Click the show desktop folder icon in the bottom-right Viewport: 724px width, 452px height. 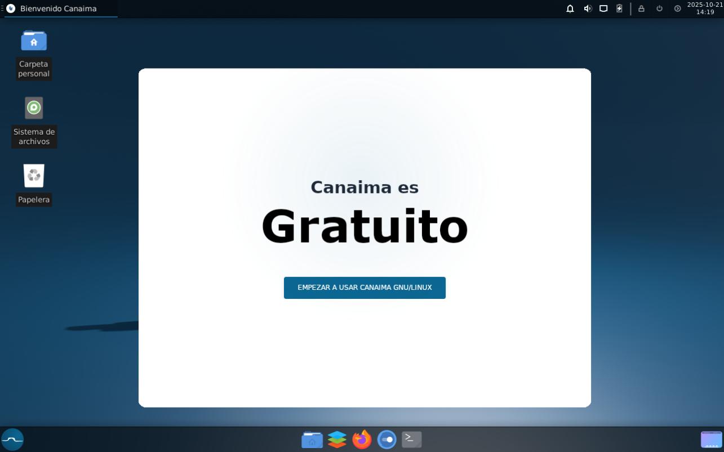(711, 439)
